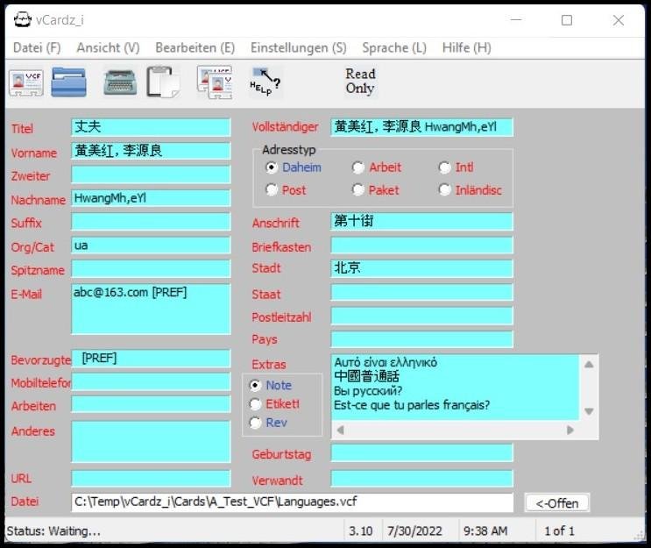Select the Intl address type
The image size is (651, 548).
click(456, 167)
